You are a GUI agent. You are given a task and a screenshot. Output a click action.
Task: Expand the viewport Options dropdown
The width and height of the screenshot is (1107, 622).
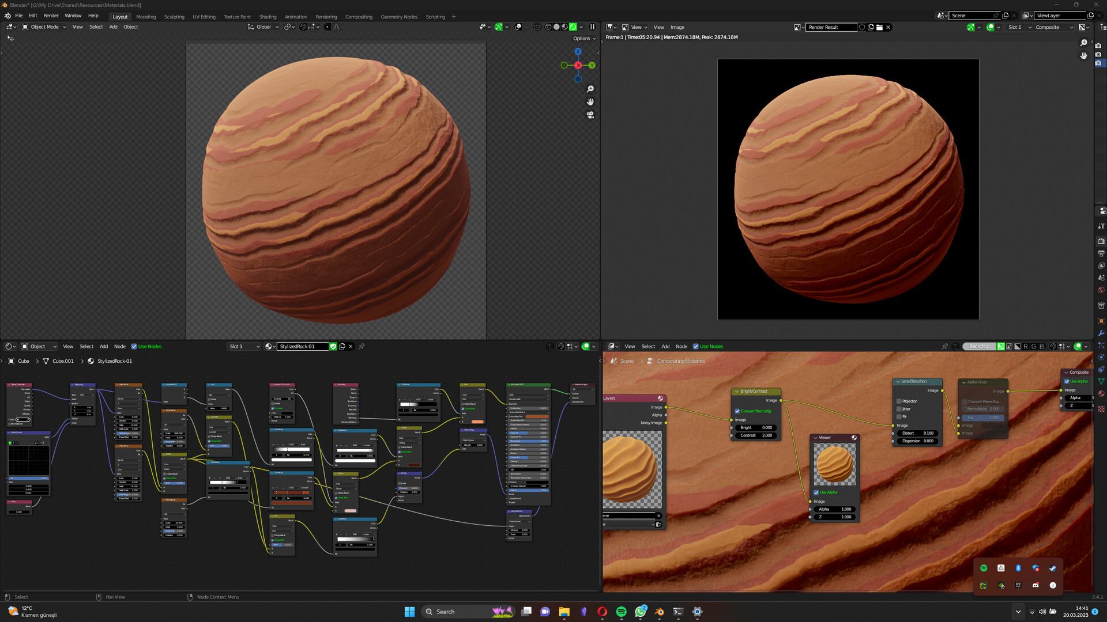(583, 39)
